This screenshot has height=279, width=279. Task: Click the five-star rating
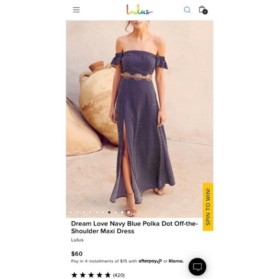click(x=91, y=275)
